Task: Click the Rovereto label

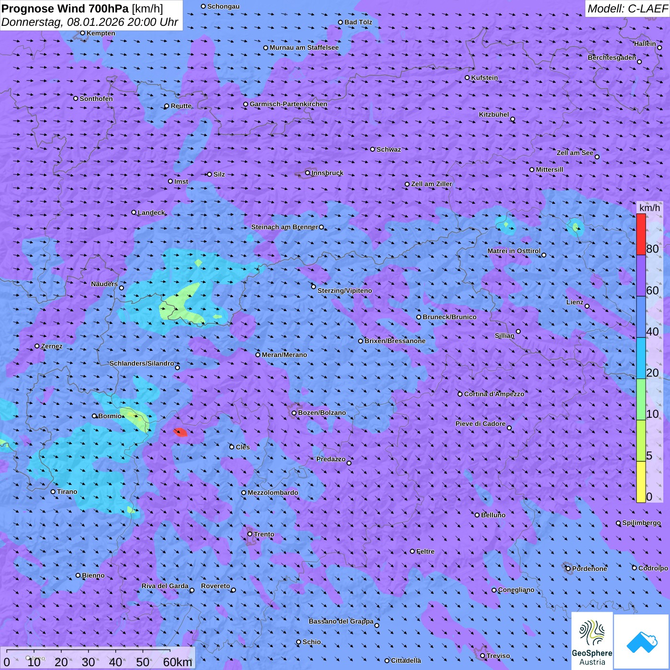Action: pyautogui.click(x=215, y=586)
